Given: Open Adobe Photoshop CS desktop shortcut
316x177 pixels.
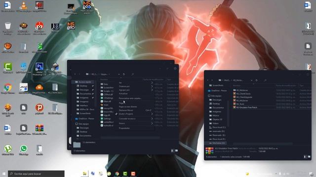Looking at the screenshot, I should pos(39,69).
